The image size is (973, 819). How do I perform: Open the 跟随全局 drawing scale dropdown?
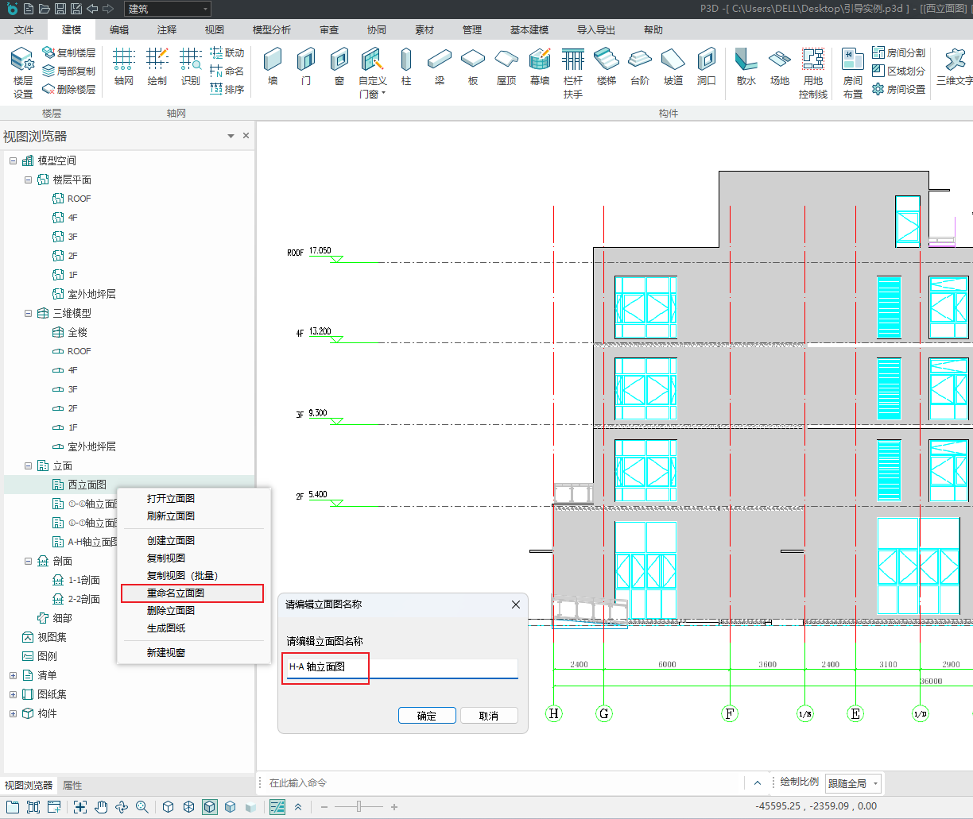(x=854, y=783)
